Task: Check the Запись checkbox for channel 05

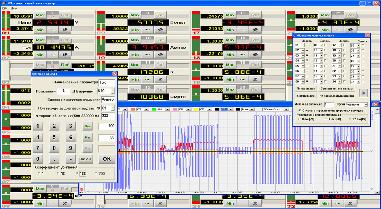Action: coord(307,66)
